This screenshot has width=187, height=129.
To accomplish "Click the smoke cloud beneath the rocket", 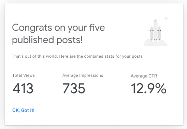I will tap(155, 43).
